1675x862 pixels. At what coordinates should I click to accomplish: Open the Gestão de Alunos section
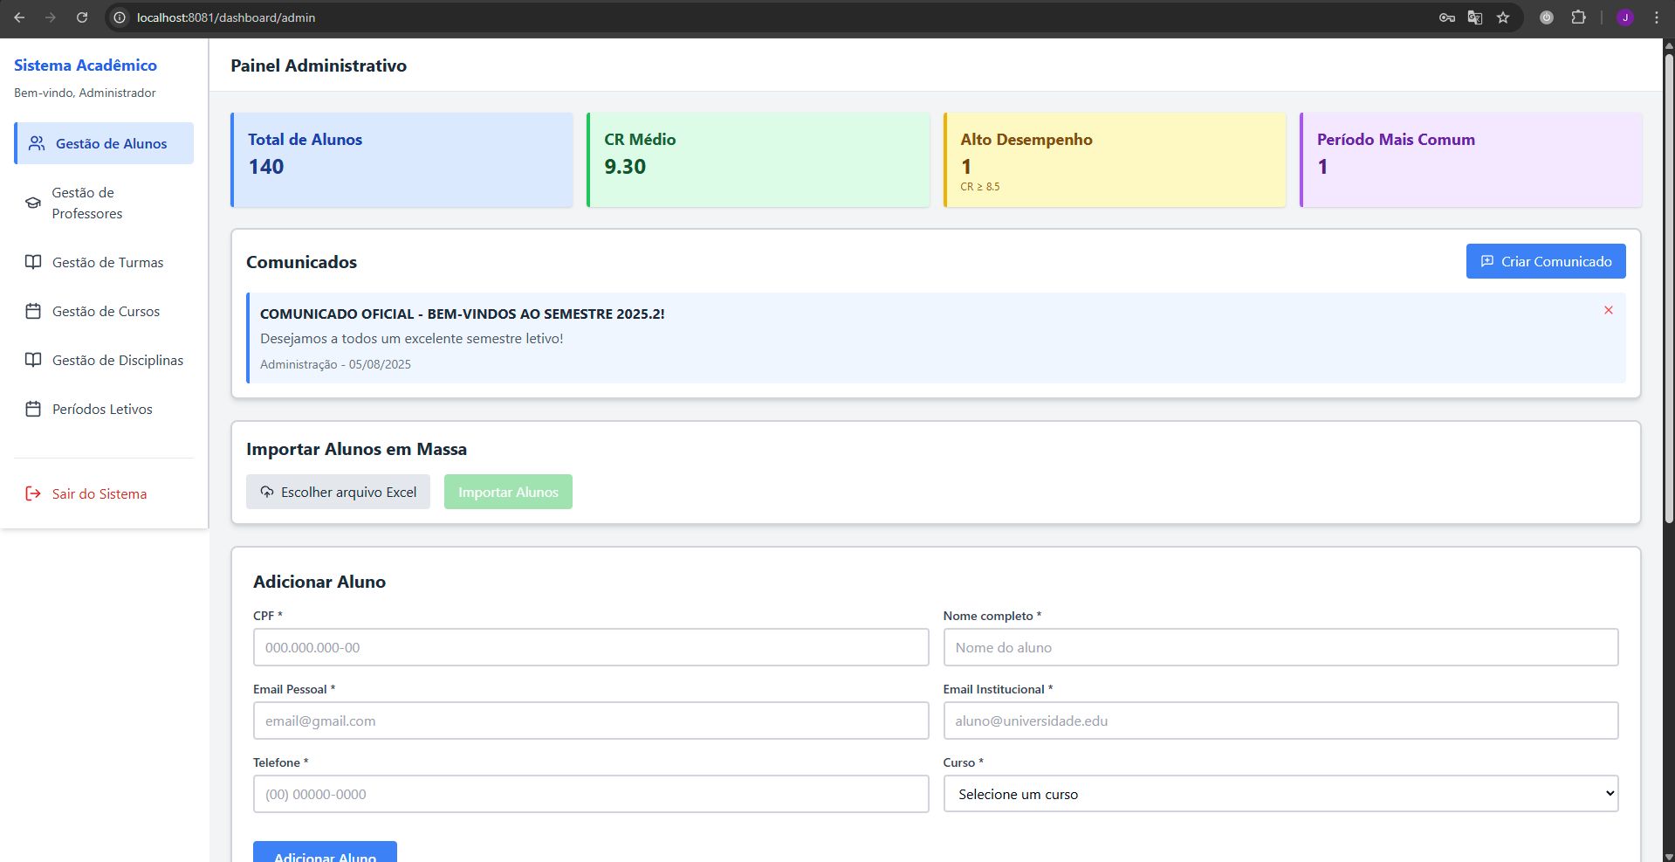point(104,143)
